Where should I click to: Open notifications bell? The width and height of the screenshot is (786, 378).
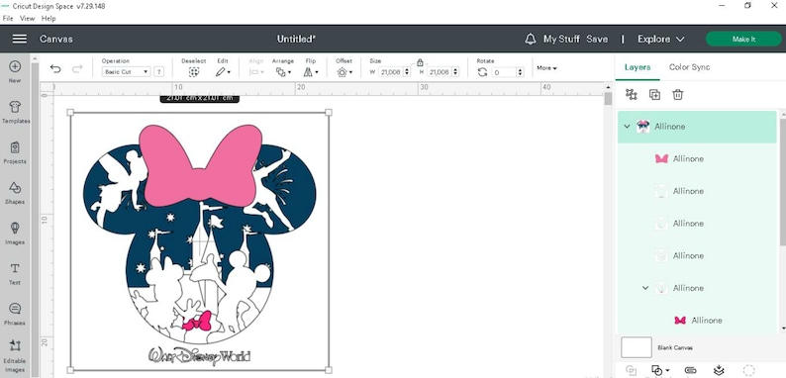(531, 40)
